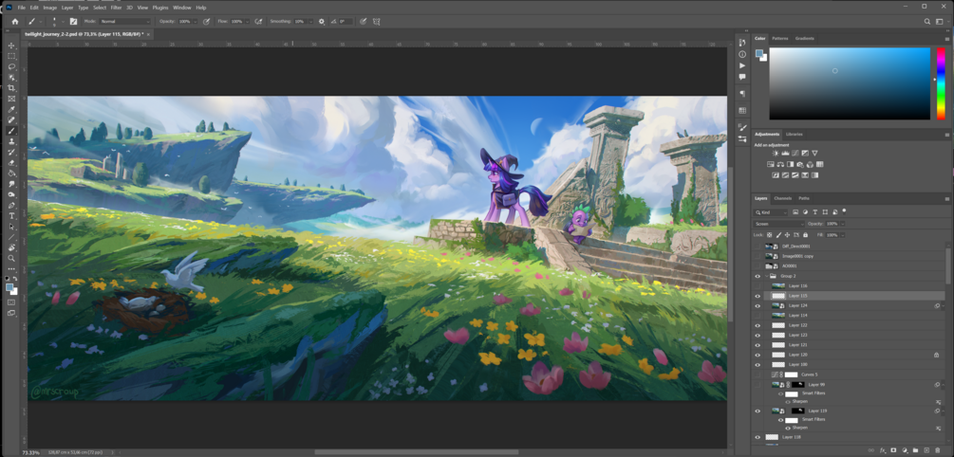Select the Lasso tool

(11, 67)
